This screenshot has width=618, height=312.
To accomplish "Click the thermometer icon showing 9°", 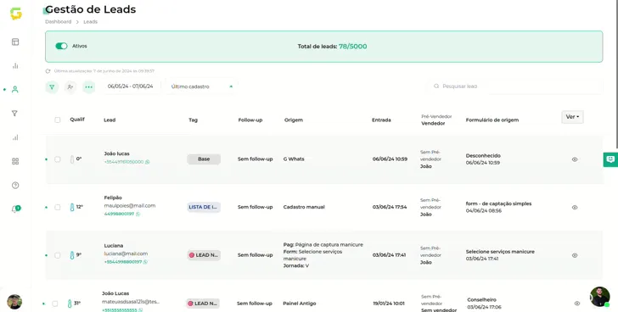I will click(72, 255).
